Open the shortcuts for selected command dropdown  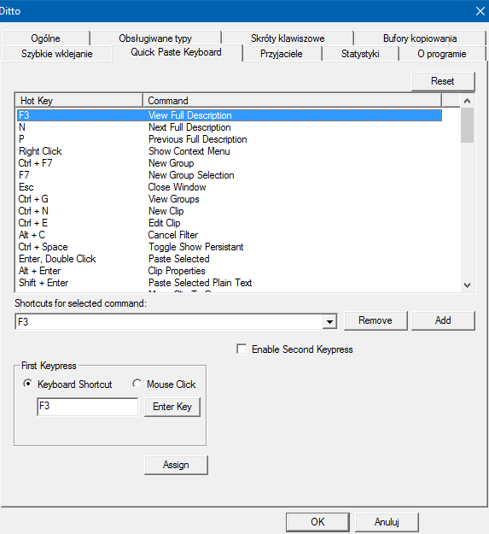click(329, 322)
